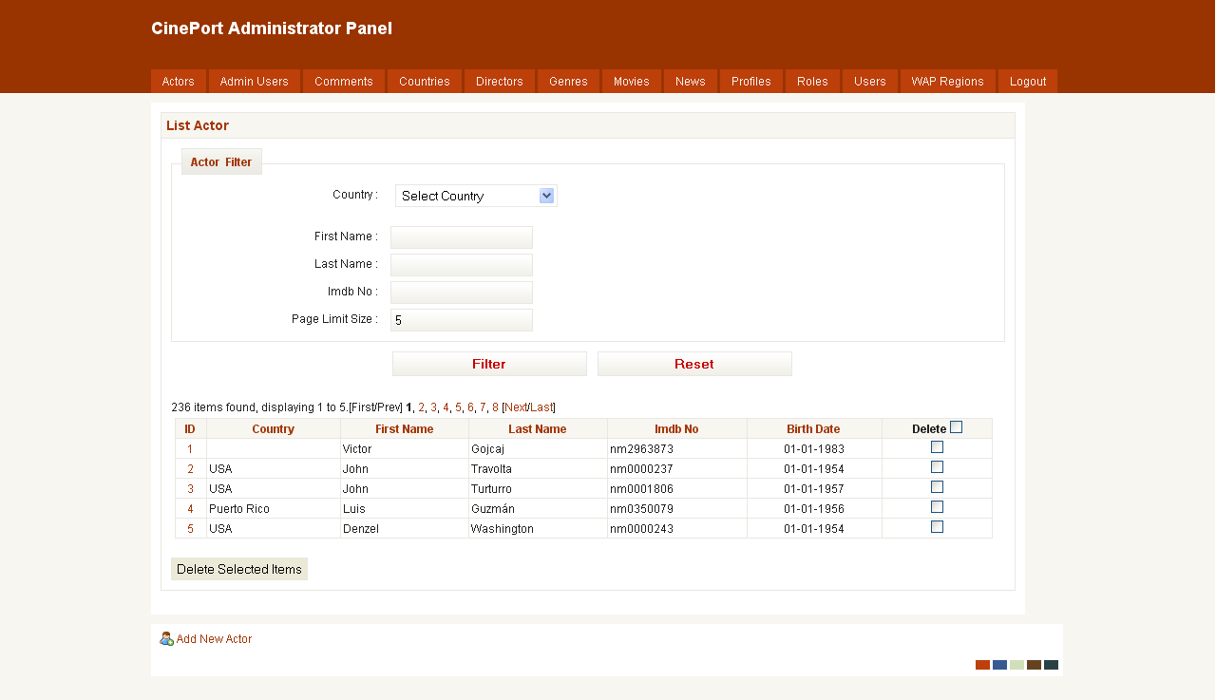1216x700 pixels.
Task: Toggle the select-all Delete checkbox in header
Action: click(956, 427)
